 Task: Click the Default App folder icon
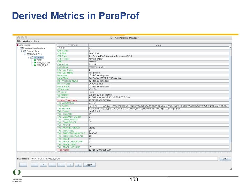point(25,51)
